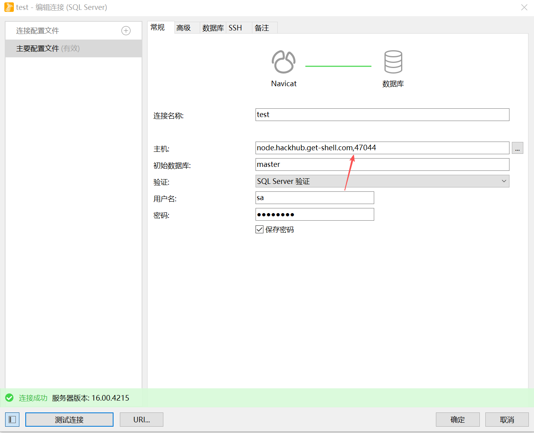Open the SSH tab
This screenshot has width=534, height=433.
point(235,28)
